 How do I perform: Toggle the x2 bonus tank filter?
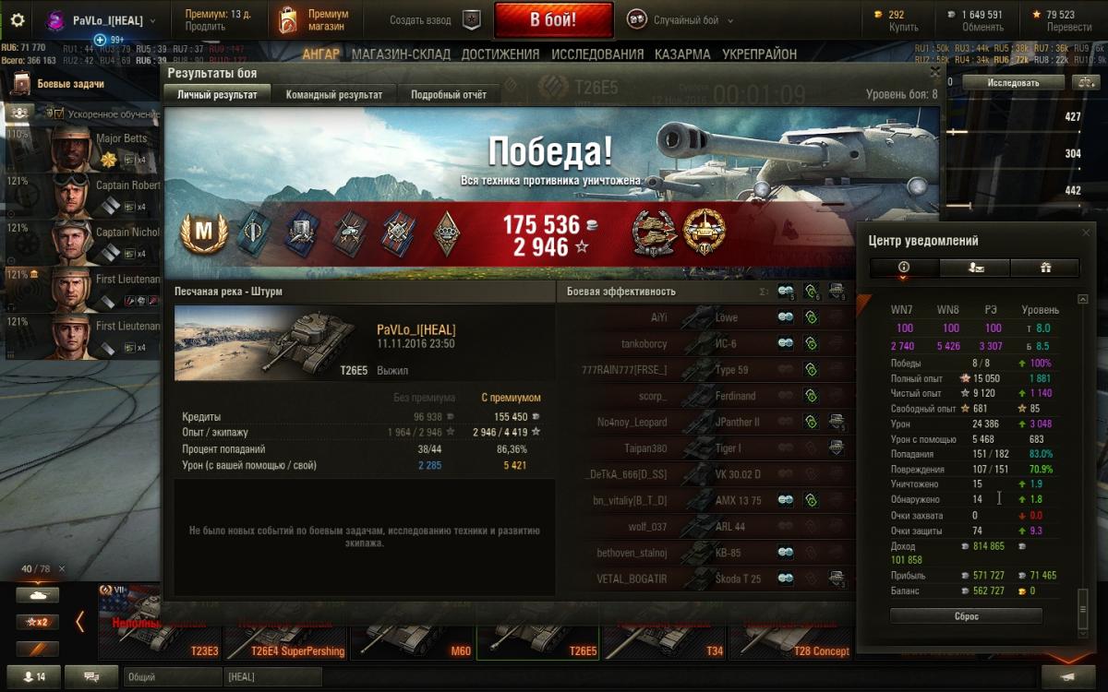[37, 622]
